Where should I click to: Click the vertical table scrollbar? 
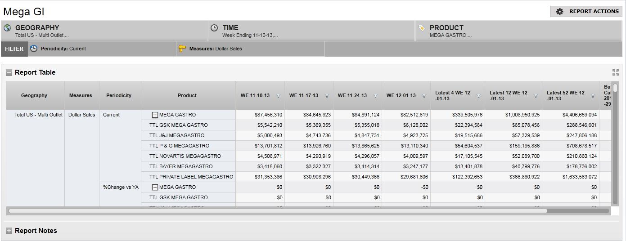pos(615,144)
